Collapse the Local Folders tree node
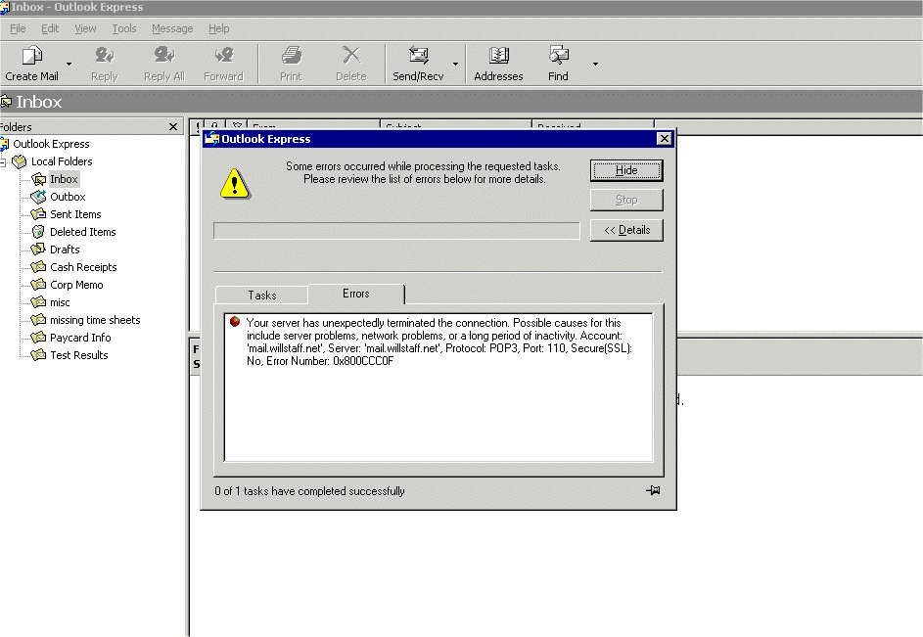This screenshot has height=637, width=923. [x=3, y=161]
